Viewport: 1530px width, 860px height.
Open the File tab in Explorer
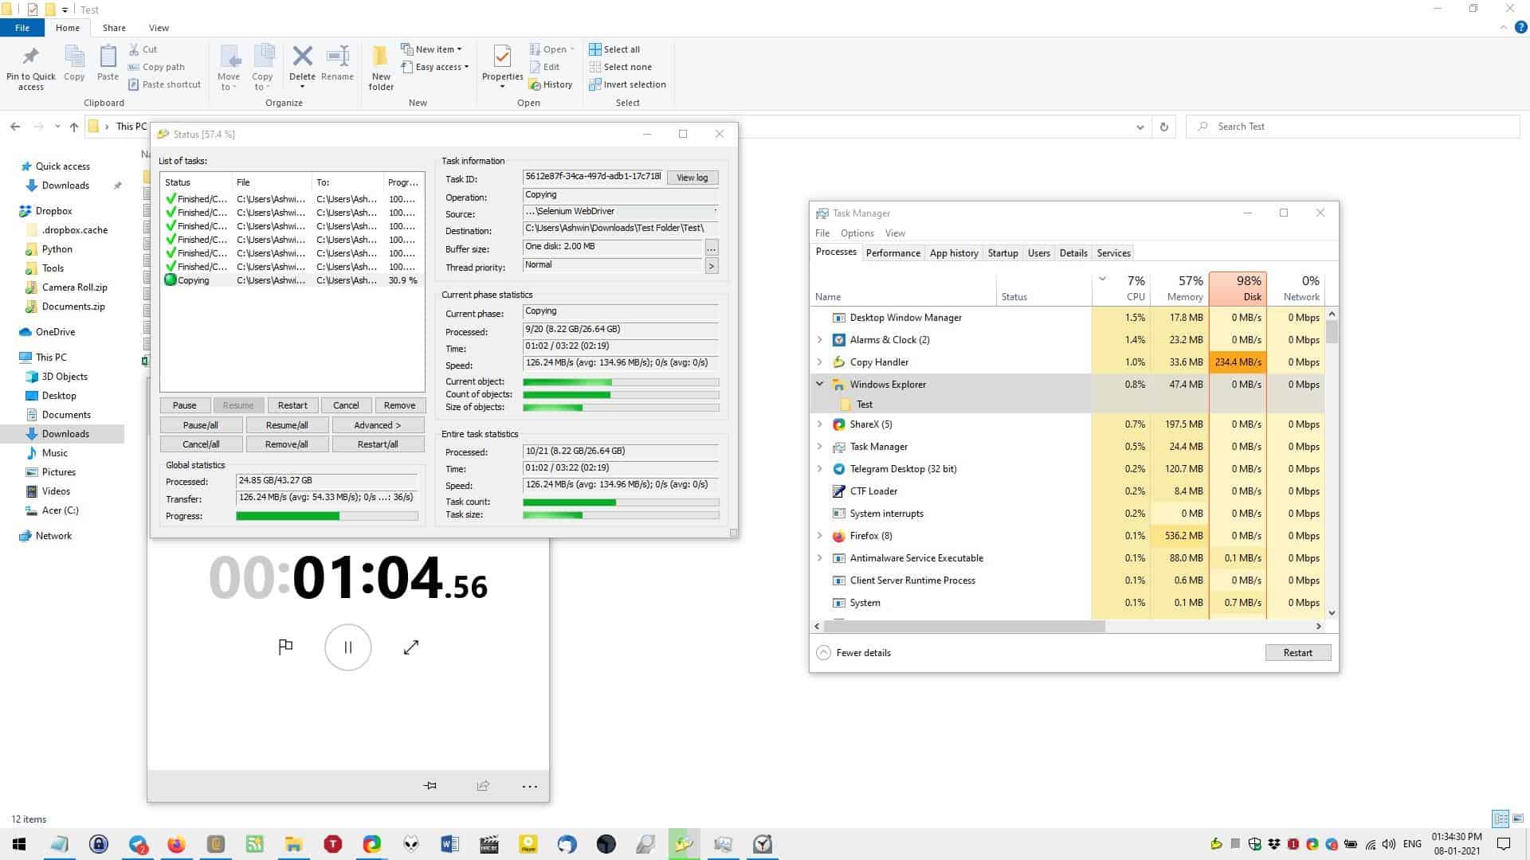click(22, 28)
